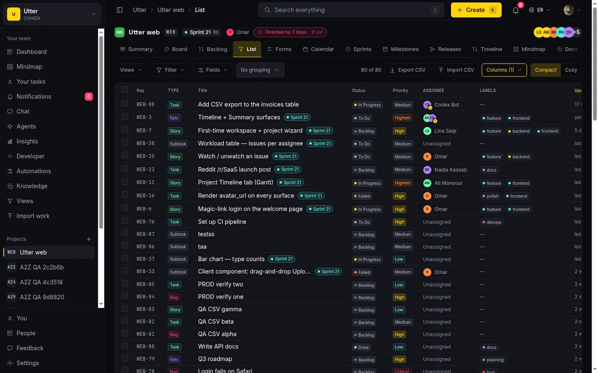Open the Utter web breadcrumb link
The height and width of the screenshot is (373, 598).
170,10
